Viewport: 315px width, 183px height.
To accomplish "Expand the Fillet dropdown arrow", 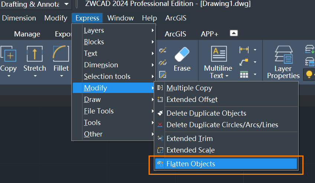I will click(61, 76).
